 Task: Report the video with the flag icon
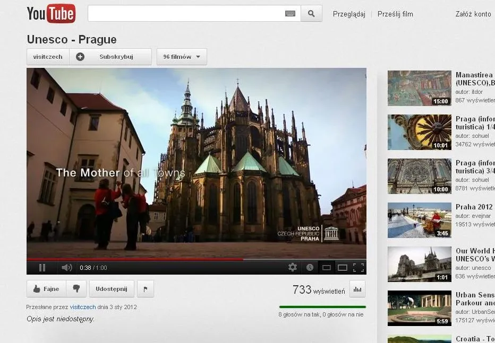[x=146, y=288]
